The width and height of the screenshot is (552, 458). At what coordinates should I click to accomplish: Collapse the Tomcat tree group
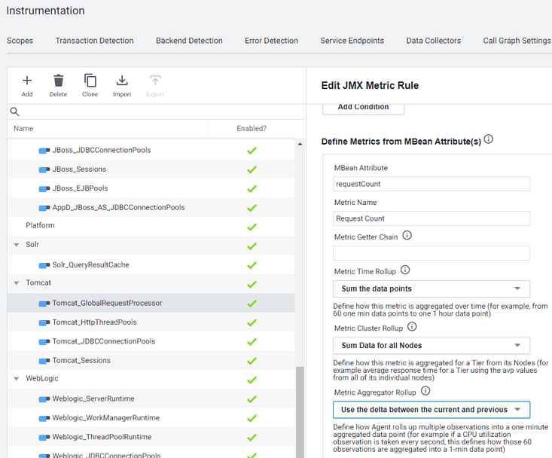(17, 283)
